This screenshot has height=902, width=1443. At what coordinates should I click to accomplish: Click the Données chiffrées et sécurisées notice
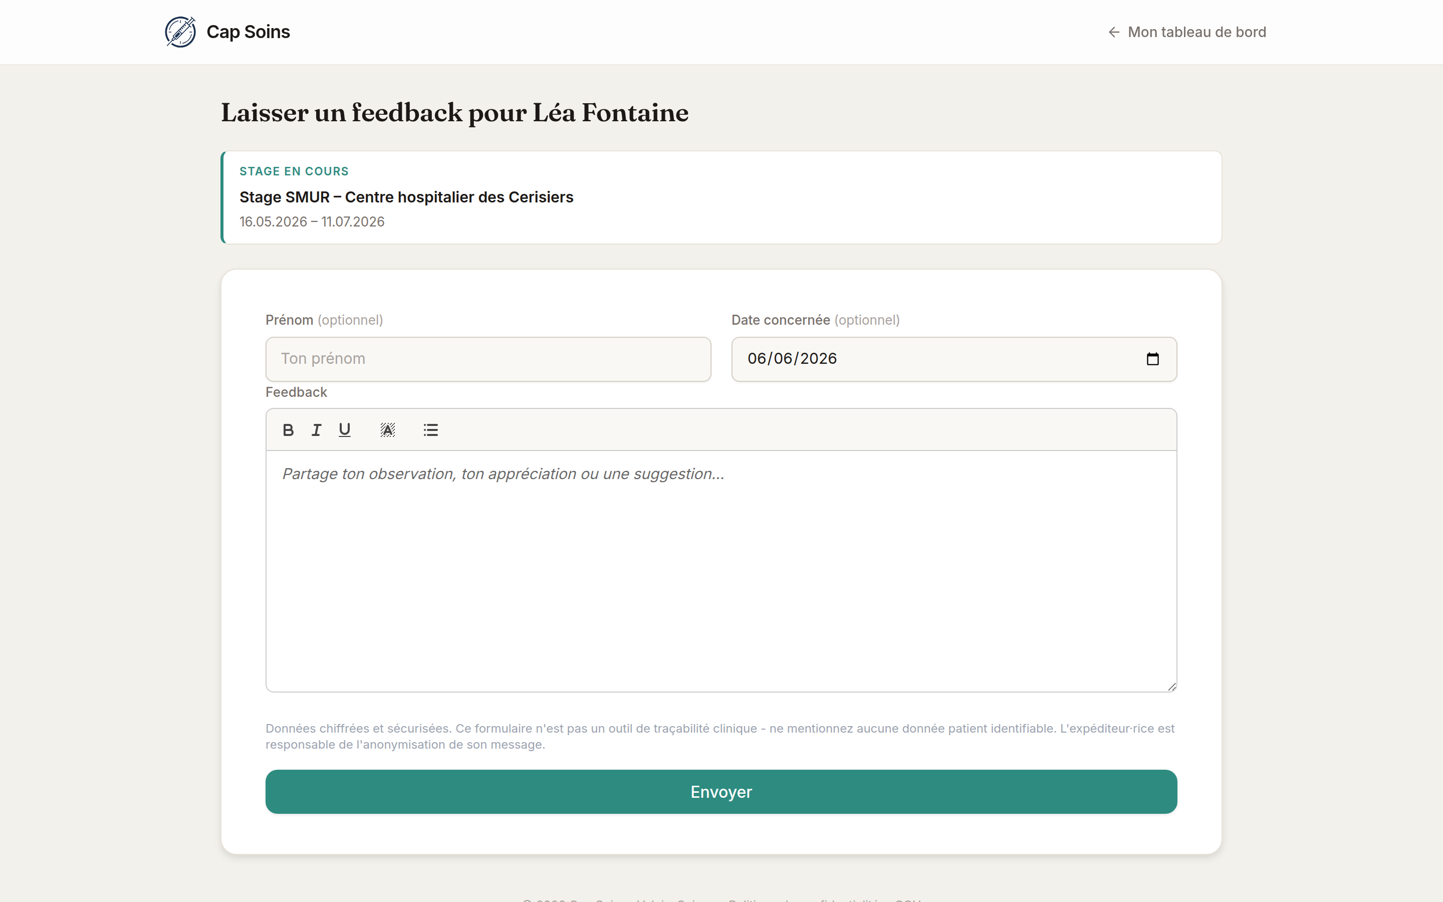(x=719, y=736)
